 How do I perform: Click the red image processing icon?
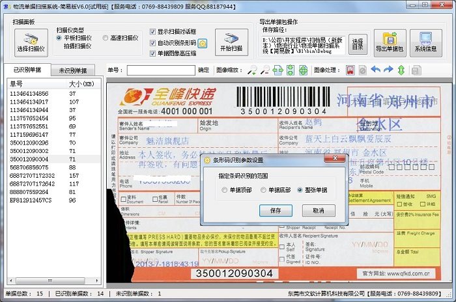point(350,70)
